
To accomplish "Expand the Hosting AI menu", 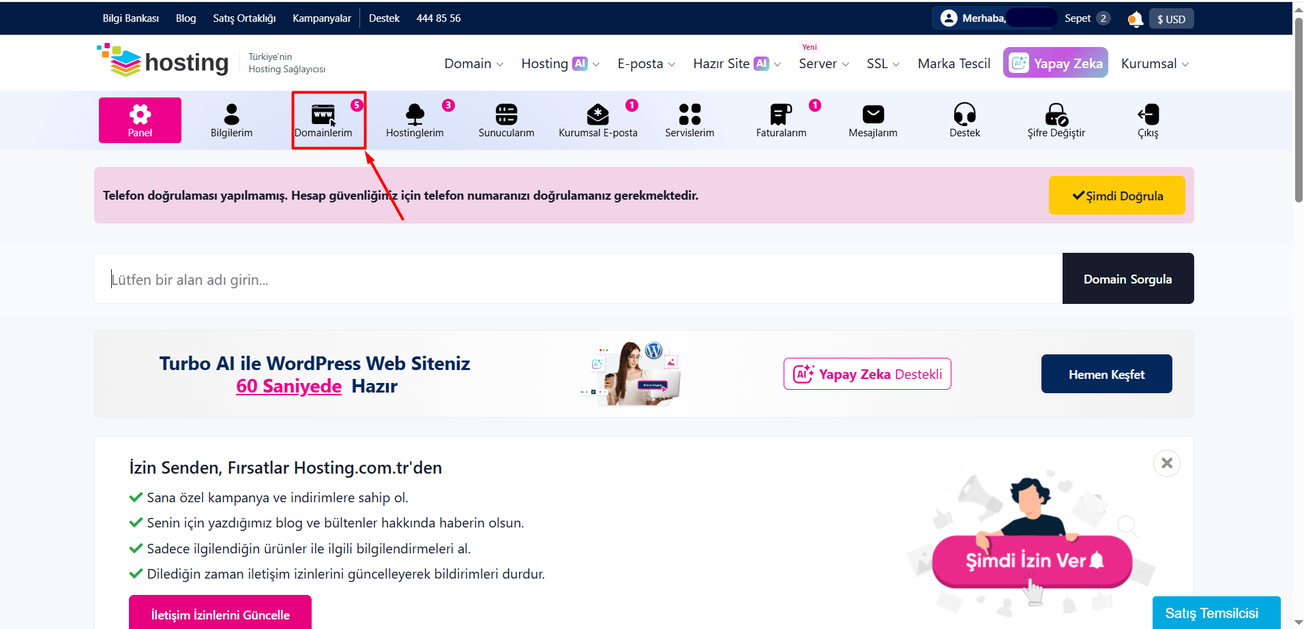I will pyautogui.click(x=561, y=63).
